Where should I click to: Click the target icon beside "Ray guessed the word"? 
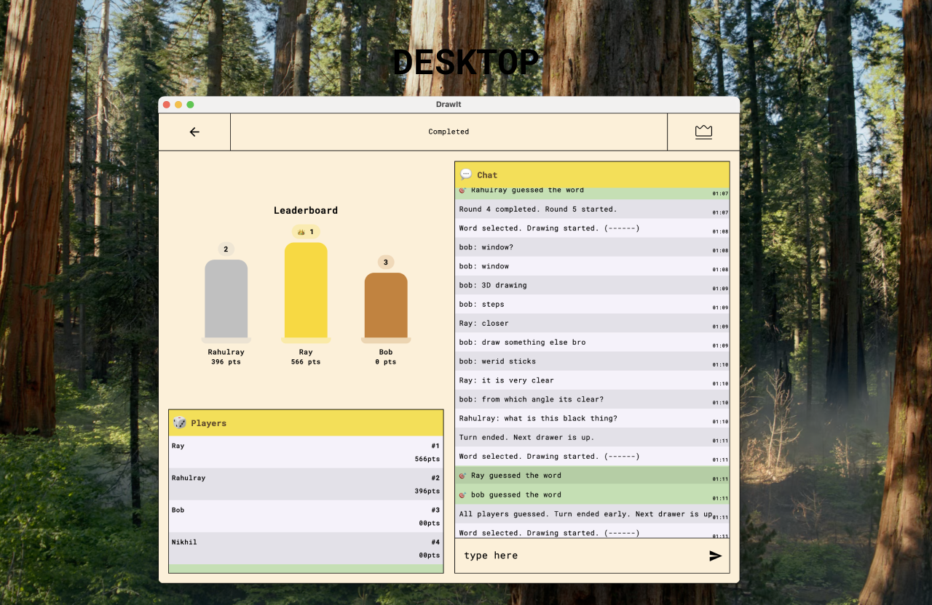pos(462,476)
